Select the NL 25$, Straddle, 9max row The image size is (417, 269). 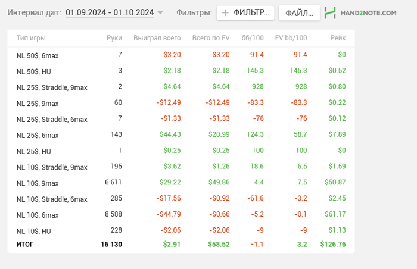(x=181, y=87)
